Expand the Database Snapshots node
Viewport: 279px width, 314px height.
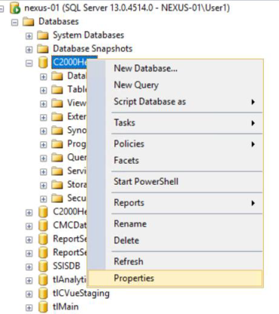pyautogui.click(x=29, y=50)
